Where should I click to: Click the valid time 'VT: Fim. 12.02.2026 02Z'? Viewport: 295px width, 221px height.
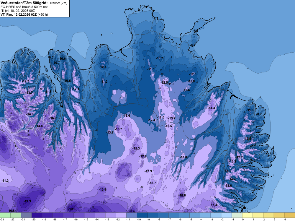(x=19, y=14)
